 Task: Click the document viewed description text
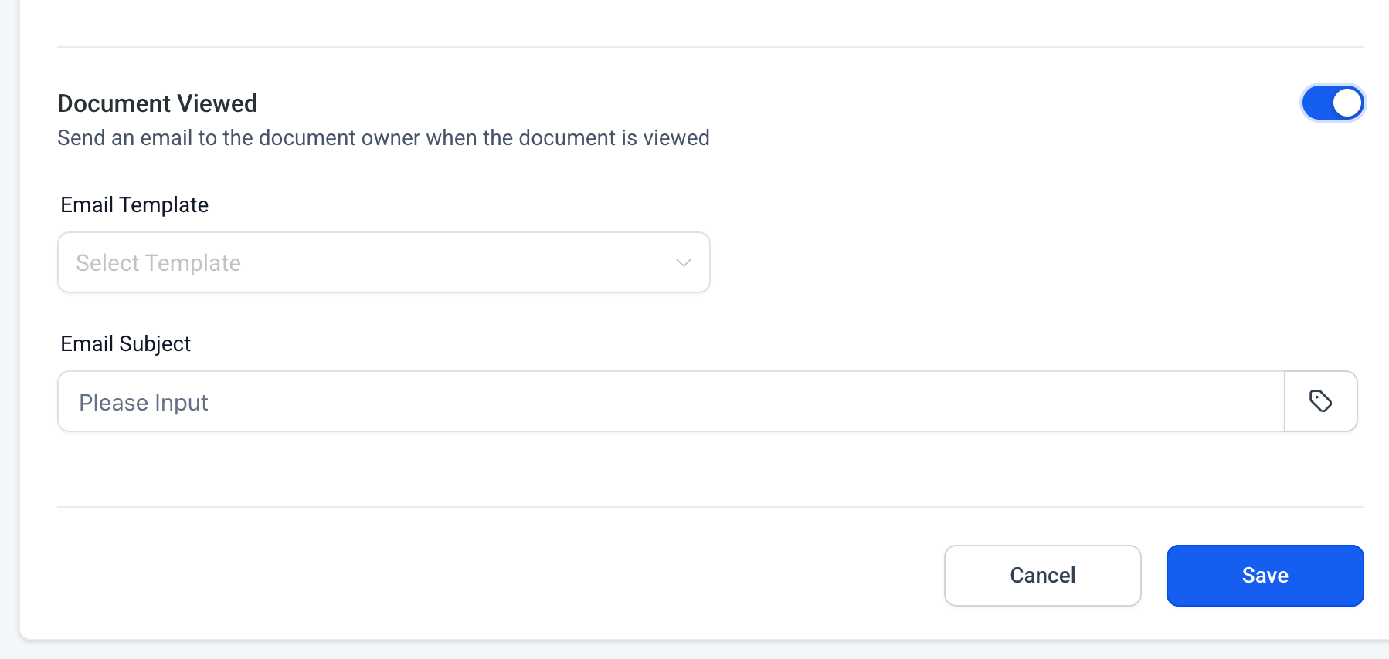(383, 138)
